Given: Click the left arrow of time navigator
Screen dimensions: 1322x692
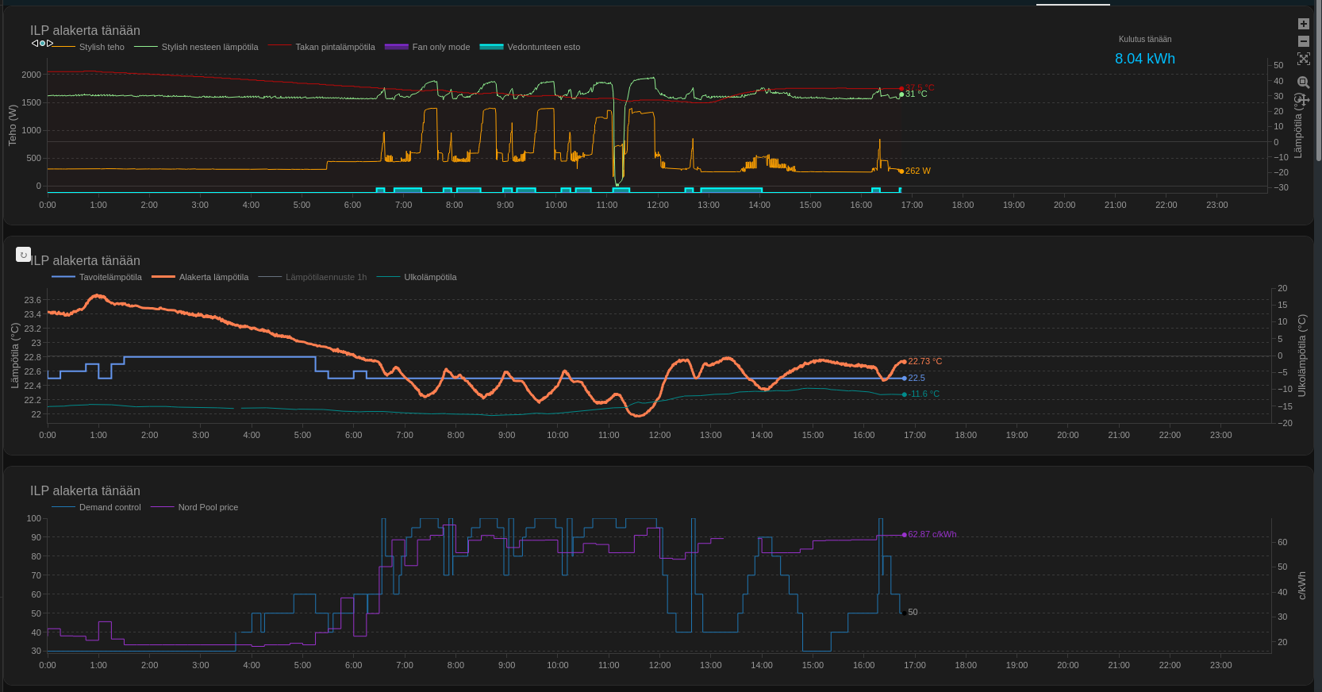Looking at the screenshot, I should coord(35,43).
